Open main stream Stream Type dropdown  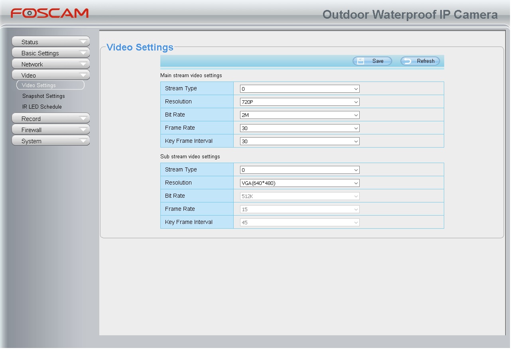coord(299,89)
